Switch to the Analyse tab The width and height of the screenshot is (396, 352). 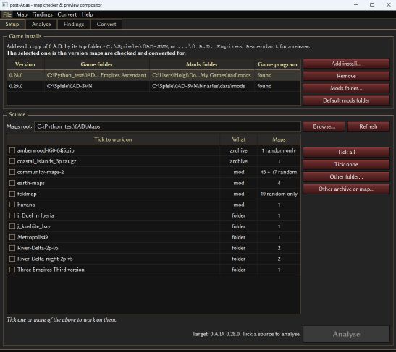[x=41, y=24]
